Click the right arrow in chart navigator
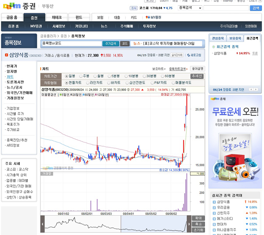 [x=189, y=224]
